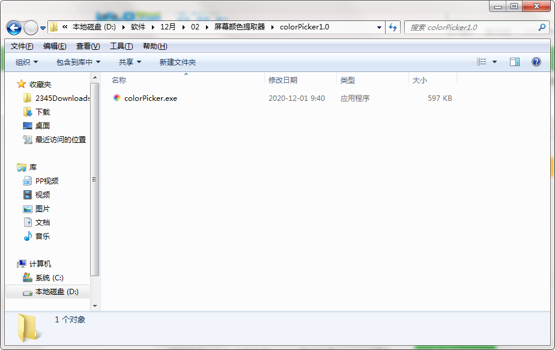Open the address bar history dropdown
Screen dimensions: 555x350
pos(379,27)
